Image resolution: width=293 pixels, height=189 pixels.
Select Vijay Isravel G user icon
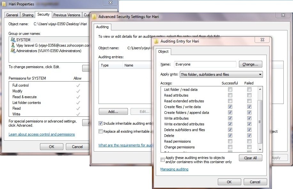pos(13,45)
